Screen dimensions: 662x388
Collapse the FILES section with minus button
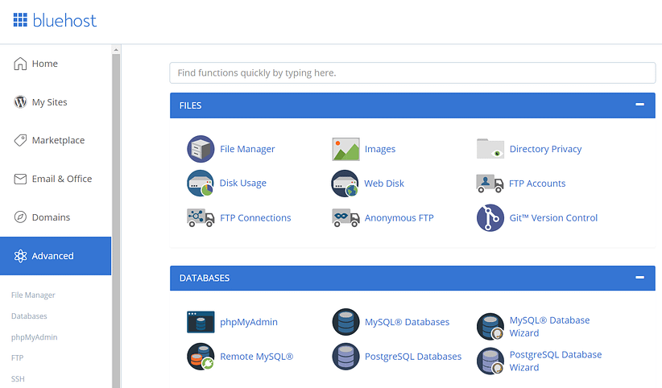[640, 105]
